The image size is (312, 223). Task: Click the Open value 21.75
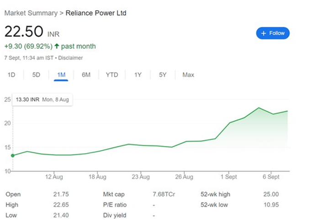click(61, 194)
